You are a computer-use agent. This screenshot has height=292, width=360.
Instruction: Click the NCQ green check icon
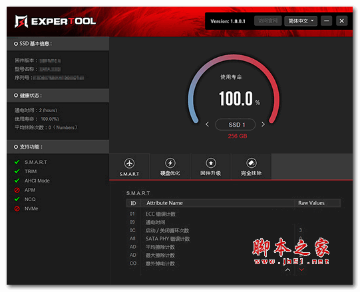click(x=17, y=199)
